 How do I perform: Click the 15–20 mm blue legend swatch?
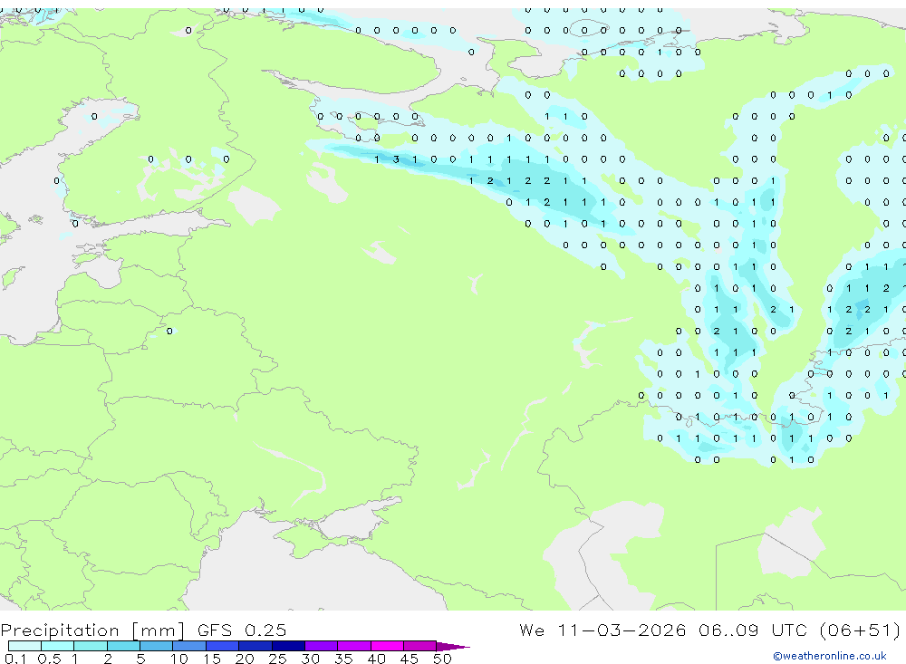pos(223,646)
